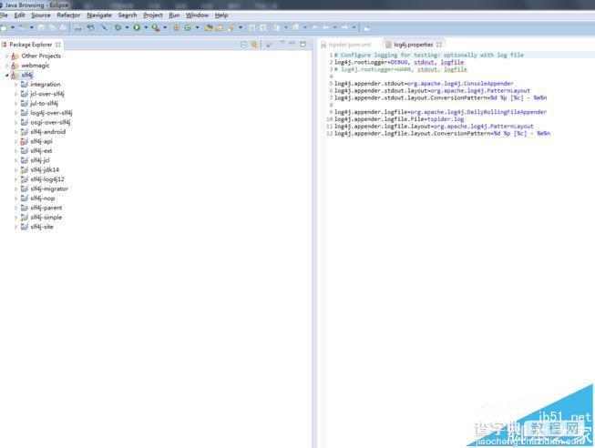Select slf4j-migrator in the tree
This screenshot has width=595, height=448.
[x=49, y=188]
